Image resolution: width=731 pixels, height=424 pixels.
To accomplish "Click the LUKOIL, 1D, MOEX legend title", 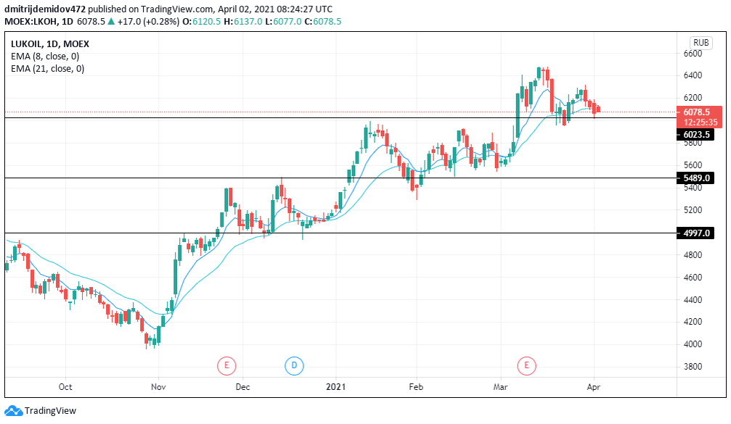I will click(50, 44).
